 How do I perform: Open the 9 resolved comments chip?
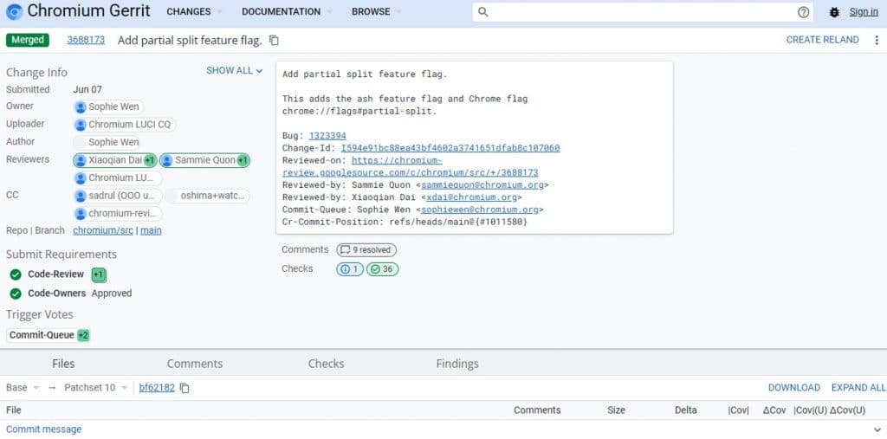366,250
